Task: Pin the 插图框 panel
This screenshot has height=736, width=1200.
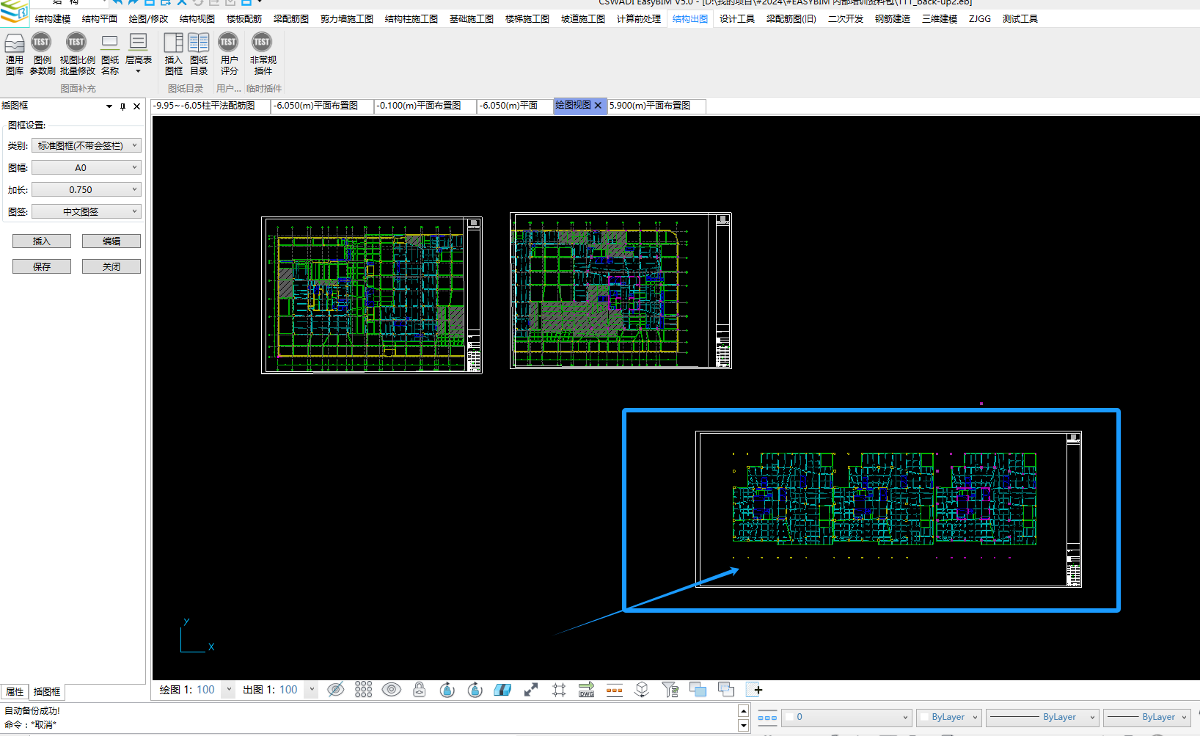Action: click(x=122, y=106)
